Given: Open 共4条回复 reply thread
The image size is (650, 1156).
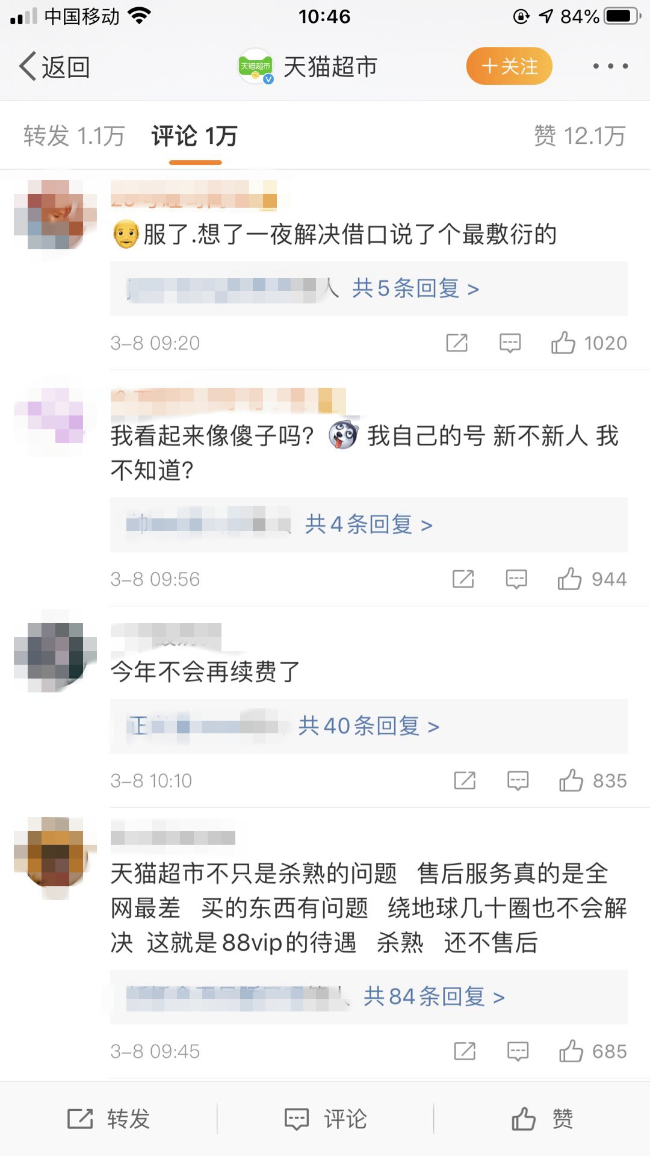Looking at the screenshot, I should click(369, 524).
